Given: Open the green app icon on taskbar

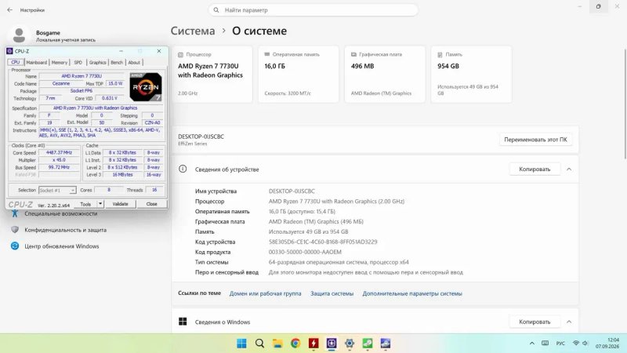Looking at the screenshot, I should (368, 344).
